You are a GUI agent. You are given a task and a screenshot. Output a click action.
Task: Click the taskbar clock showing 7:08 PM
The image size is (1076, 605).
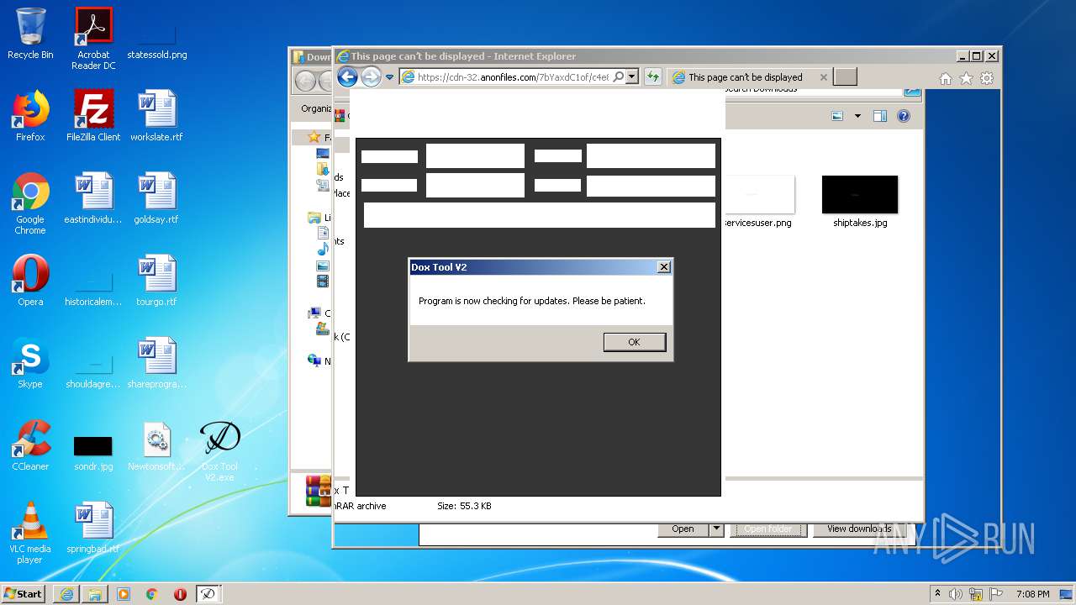click(x=1032, y=594)
